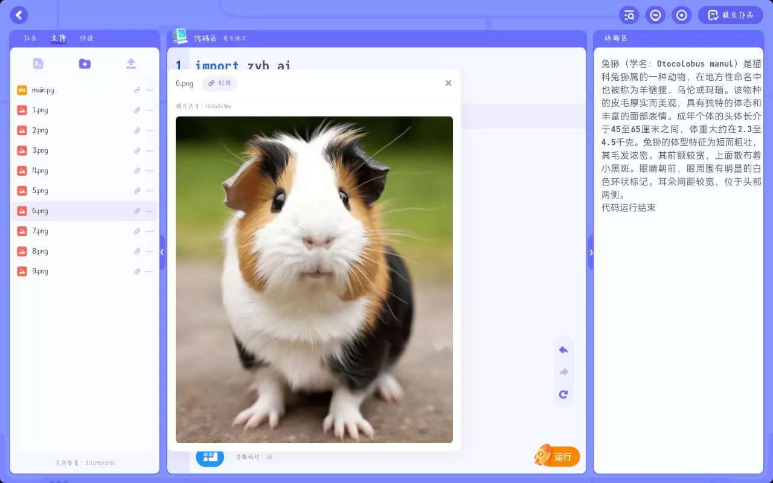Collapse the right terminal panel
Viewport: 773px width, 483px height.
(x=591, y=252)
